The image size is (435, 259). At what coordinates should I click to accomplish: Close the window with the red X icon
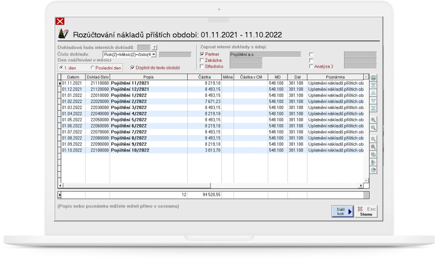pos(60,21)
